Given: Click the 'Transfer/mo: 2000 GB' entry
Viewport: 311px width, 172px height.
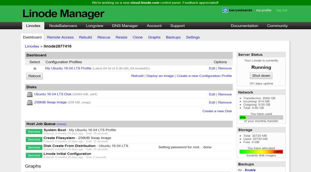Looking at the screenshot, I should (x=259, y=98).
